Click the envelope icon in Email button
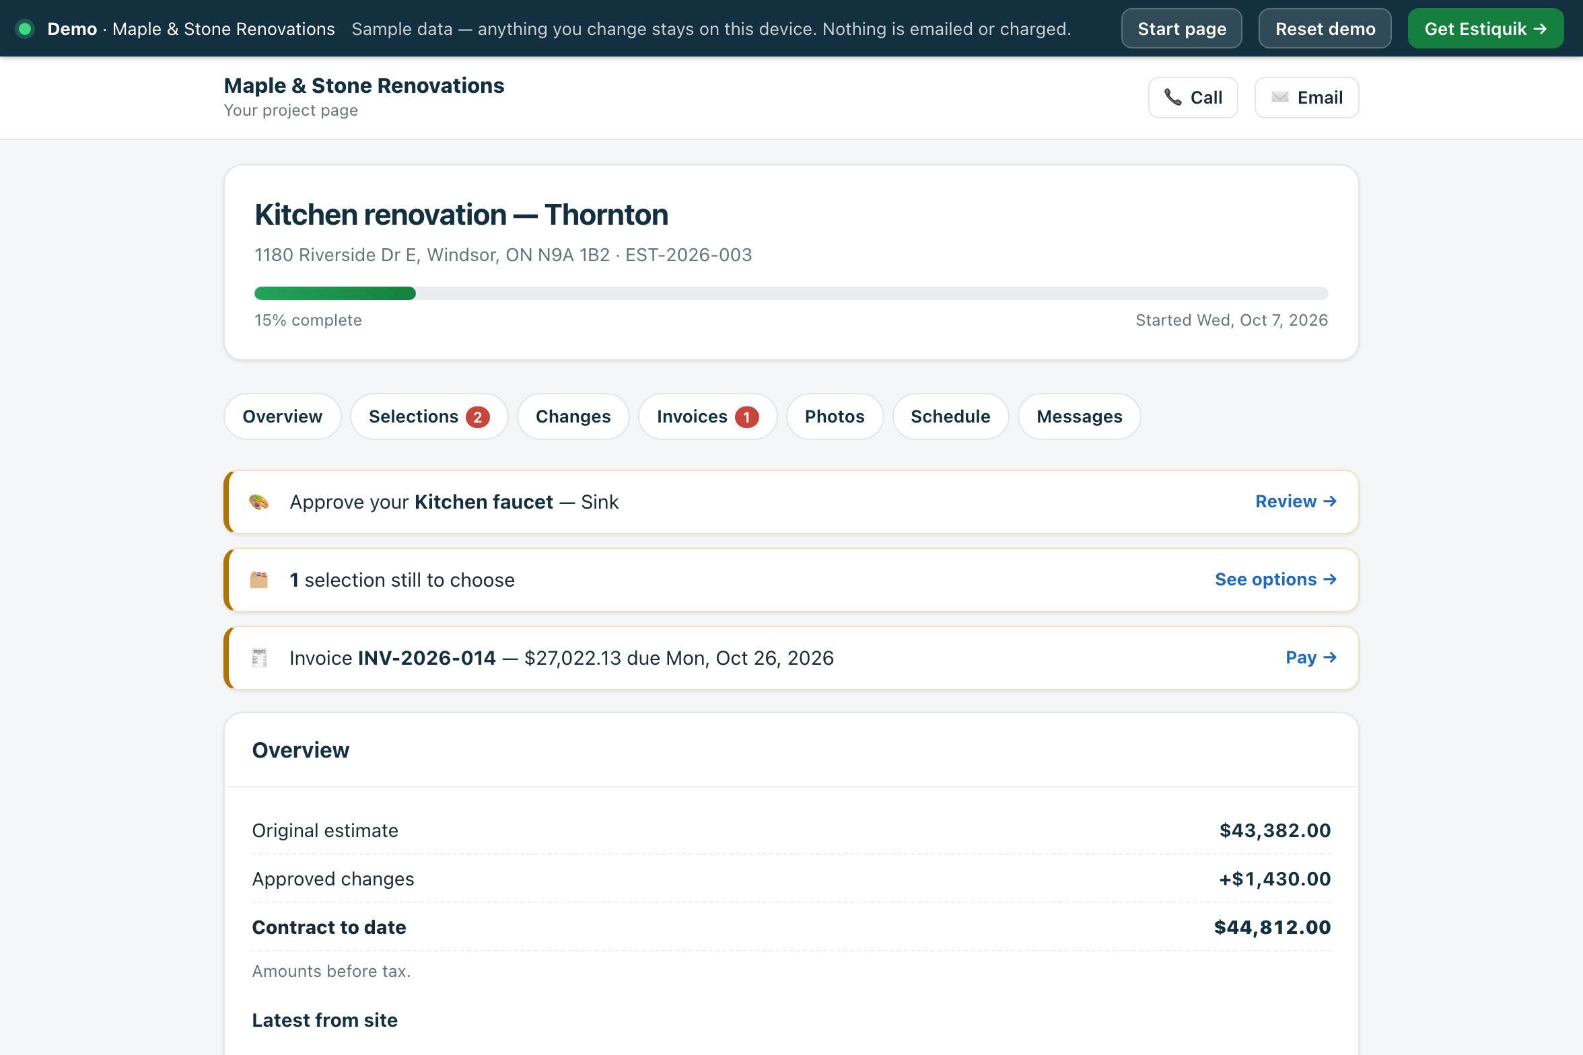This screenshot has width=1583, height=1055. [1280, 98]
